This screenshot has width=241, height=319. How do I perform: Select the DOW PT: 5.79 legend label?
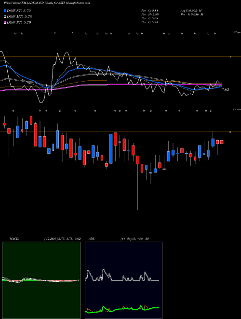[19, 22]
